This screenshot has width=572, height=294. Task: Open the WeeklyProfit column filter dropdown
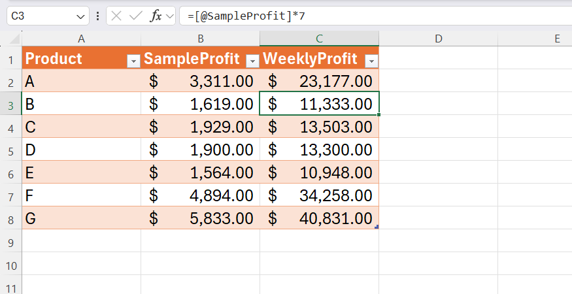pyautogui.click(x=371, y=61)
